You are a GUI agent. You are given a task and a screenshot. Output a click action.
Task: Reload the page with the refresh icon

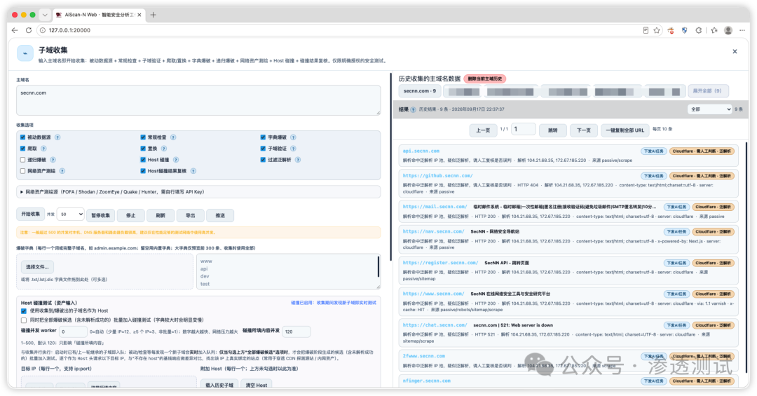29,30
